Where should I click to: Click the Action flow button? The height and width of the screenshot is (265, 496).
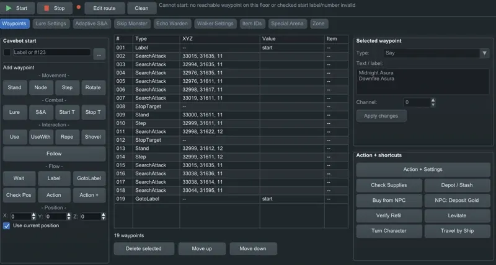tap(54, 195)
